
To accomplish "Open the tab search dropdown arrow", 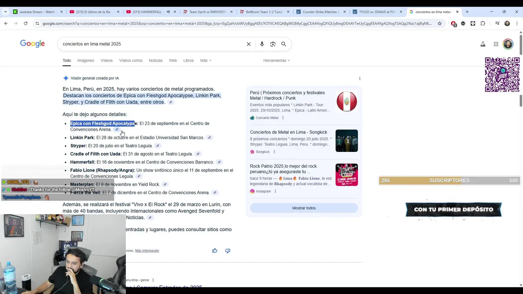I will click(x=5, y=12).
